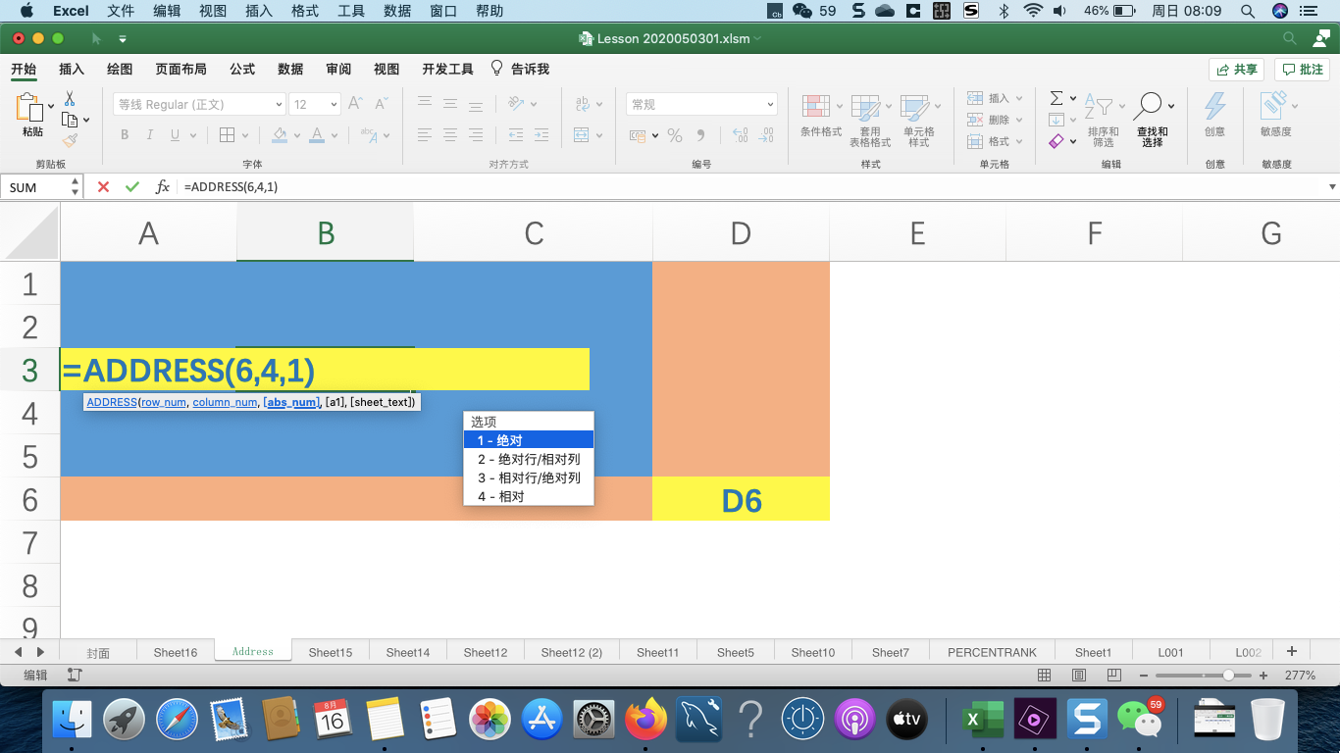
Task: Open the font name dropdown
Action: tap(280, 105)
